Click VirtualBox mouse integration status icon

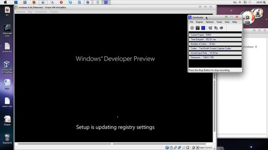(193, 147)
